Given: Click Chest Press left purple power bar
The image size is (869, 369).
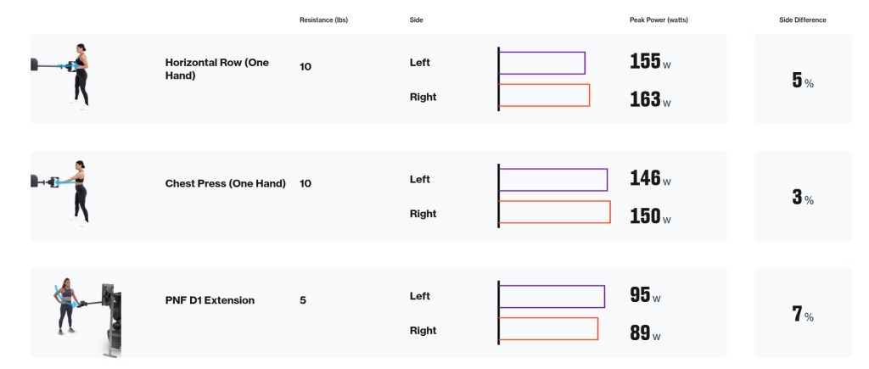Looking at the screenshot, I should (553, 179).
